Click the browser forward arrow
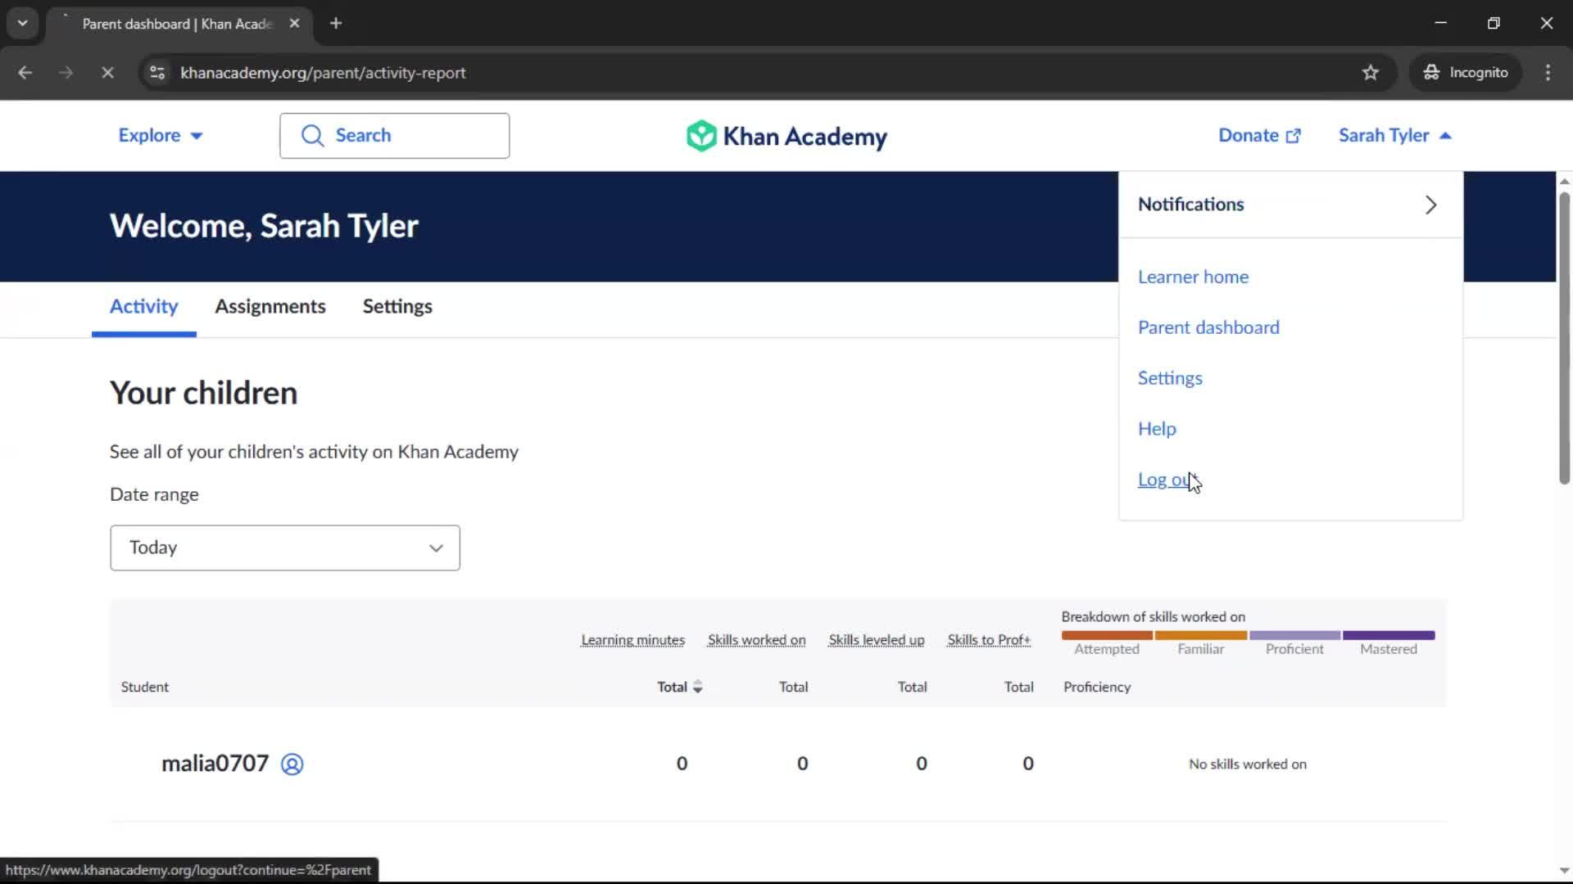1573x884 pixels. [x=66, y=73]
